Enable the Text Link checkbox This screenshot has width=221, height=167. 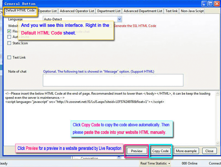[x=9, y=58]
